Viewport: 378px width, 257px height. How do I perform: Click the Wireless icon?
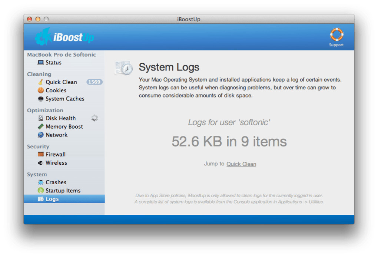[41, 163]
